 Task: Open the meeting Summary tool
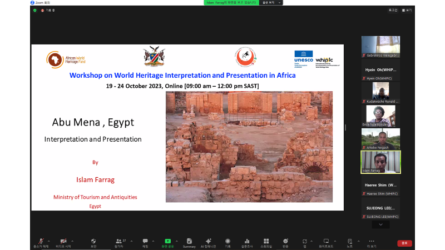[x=189, y=243]
